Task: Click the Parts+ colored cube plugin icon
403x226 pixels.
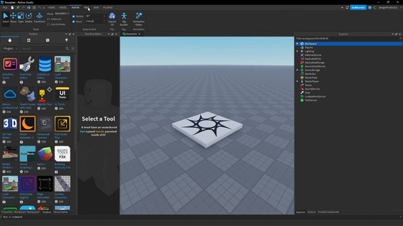Action: tap(45, 154)
